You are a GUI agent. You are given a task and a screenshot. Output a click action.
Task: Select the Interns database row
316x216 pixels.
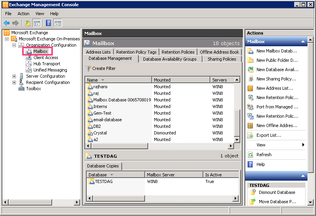point(160,106)
